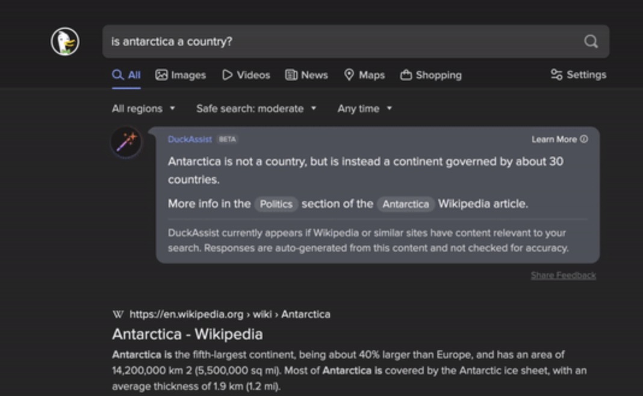Click the search field containing 'is antarctica a country?'
This screenshot has height=396, width=643.
point(356,42)
